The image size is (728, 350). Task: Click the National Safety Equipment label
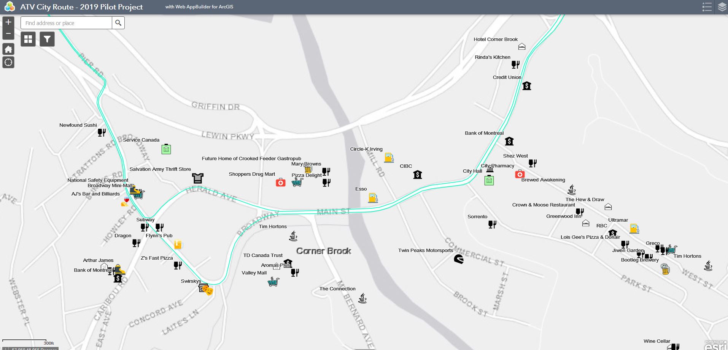point(98,180)
